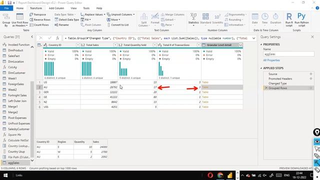320x180 pixels.
Task: Expand the Granular Level detail column
Action: [240, 45]
